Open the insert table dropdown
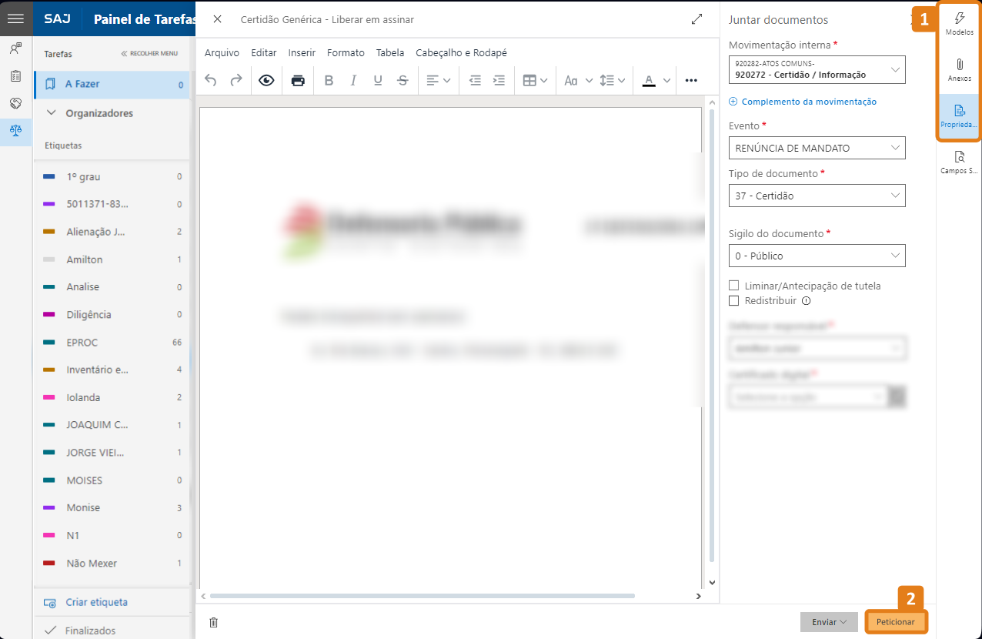 (x=535, y=80)
